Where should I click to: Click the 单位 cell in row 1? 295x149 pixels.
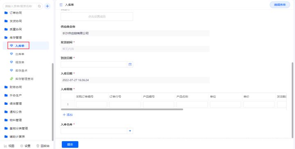225,104
